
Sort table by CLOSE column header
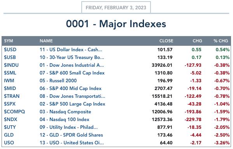tap(166, 41)
